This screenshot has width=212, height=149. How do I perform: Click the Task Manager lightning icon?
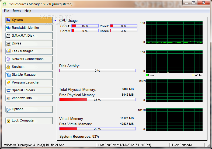coord(8,51)
